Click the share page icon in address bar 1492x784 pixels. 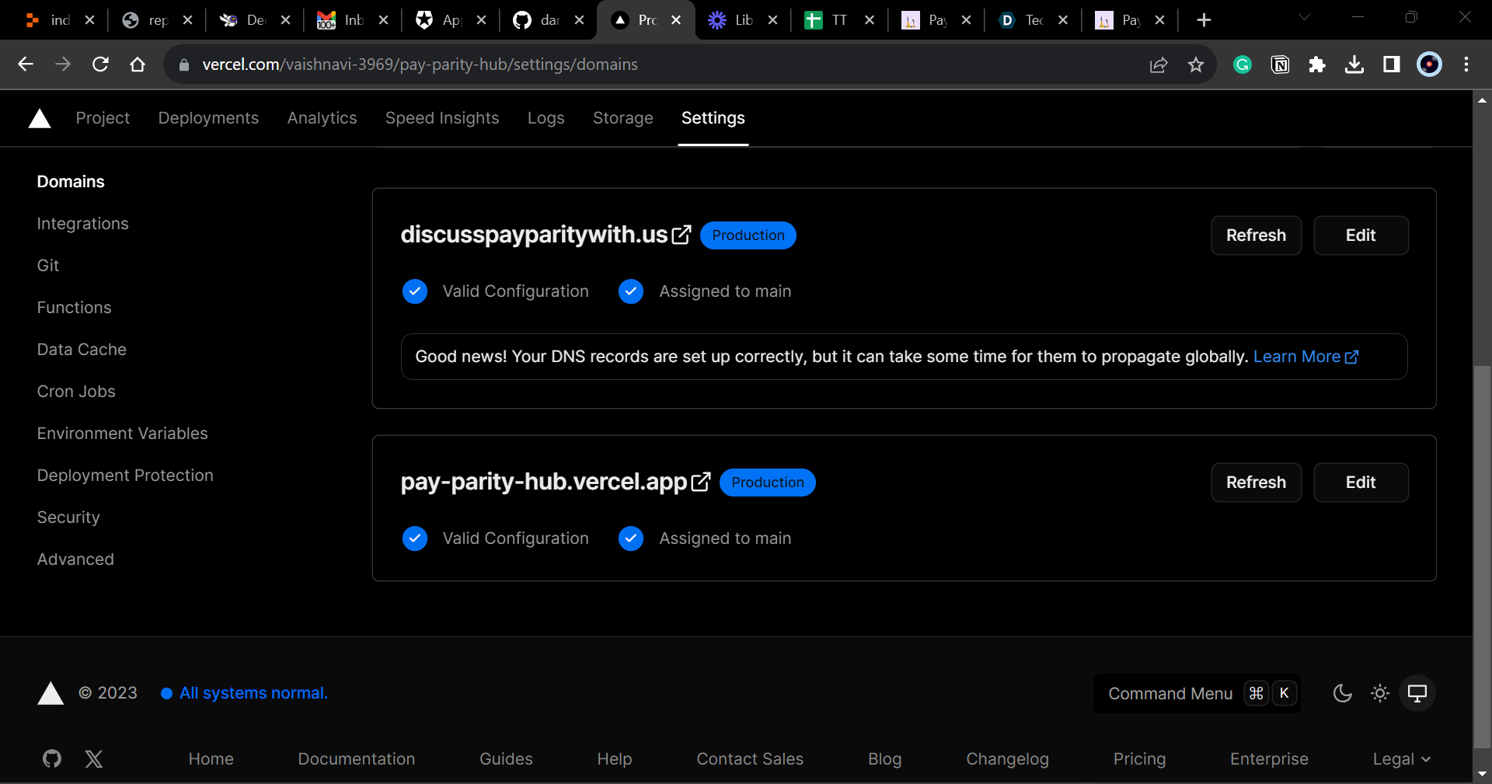tap(1159, 64)
